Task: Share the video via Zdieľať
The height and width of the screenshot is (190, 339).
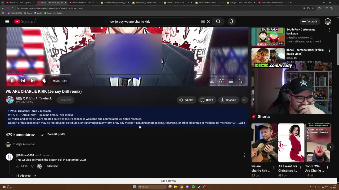Action: pos(186,100)
